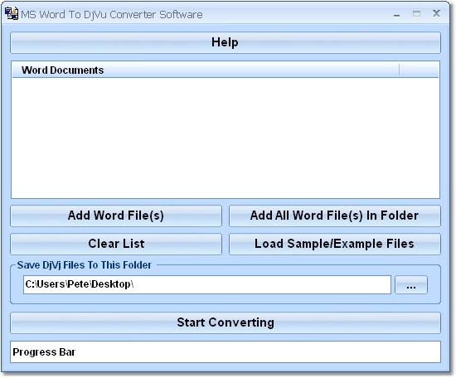Clear List of documents

tap(116, 244)
